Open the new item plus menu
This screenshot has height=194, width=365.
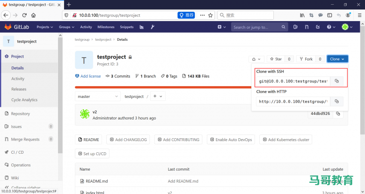click(x=222, y=27)
